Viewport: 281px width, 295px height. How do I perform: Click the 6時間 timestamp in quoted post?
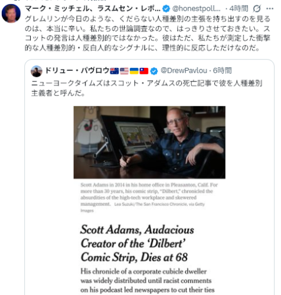[x=222, y=70]
